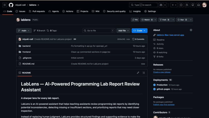Click Create a new release link
Image resolution: width=209 pixels, height=118 pixels.
[x=162, y=72]
